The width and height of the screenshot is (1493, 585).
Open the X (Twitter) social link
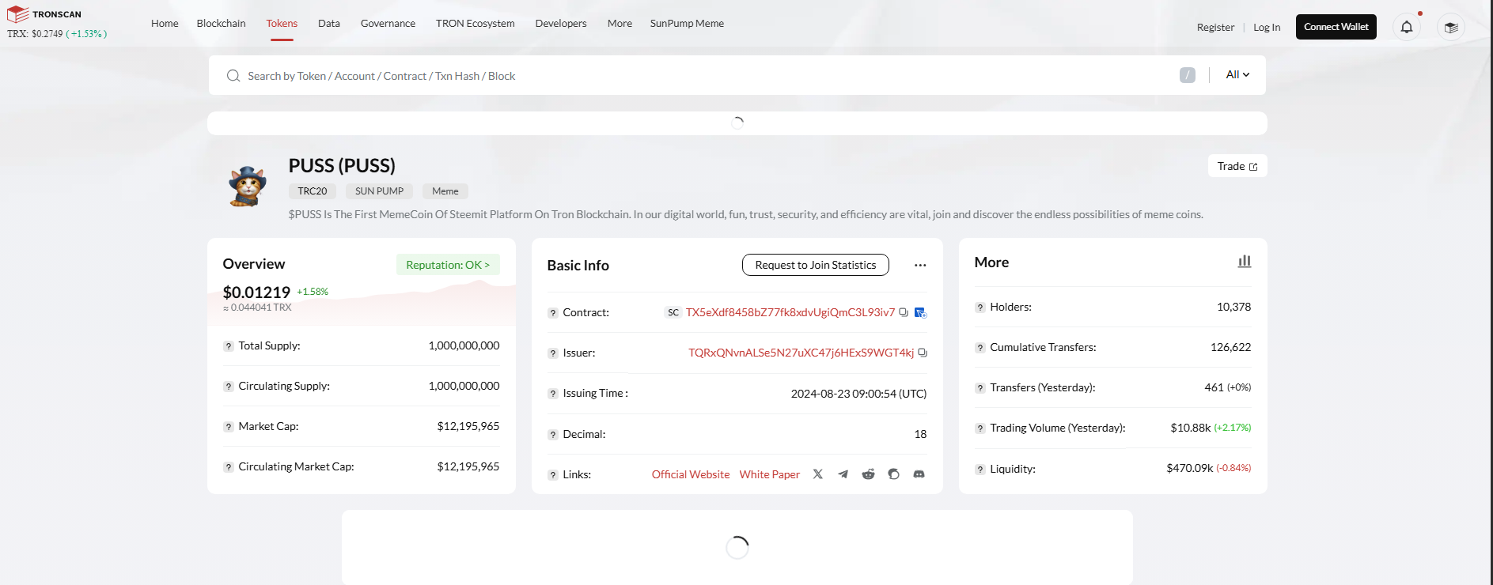pyautogui.click(x=818, y=474)
